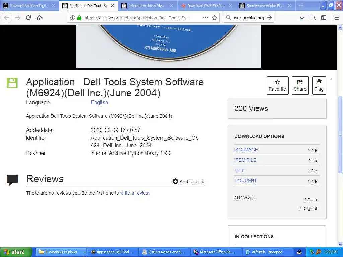Expand Windows Explorer group dropdown arrow
Screen dimensions: 343x257
coord(85,252)
